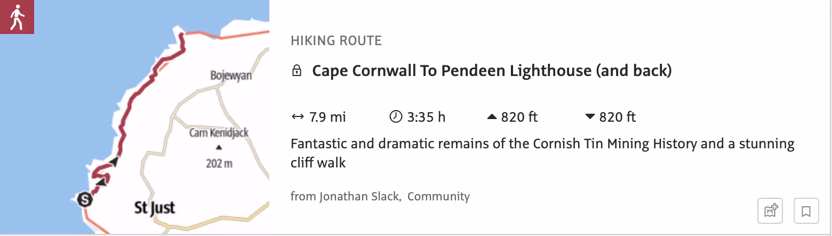Open Jonathan Slack's author profile
The height and width of the screenshot is (236, 832).
(x=359, y=197)
